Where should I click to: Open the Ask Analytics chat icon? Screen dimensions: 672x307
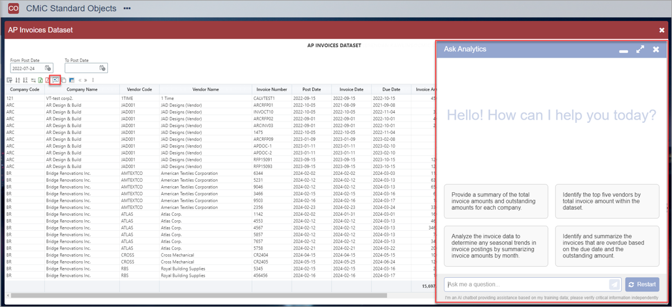(55, 79)
